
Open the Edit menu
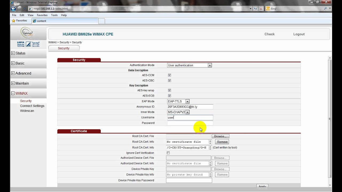click(x=22, y=15)
